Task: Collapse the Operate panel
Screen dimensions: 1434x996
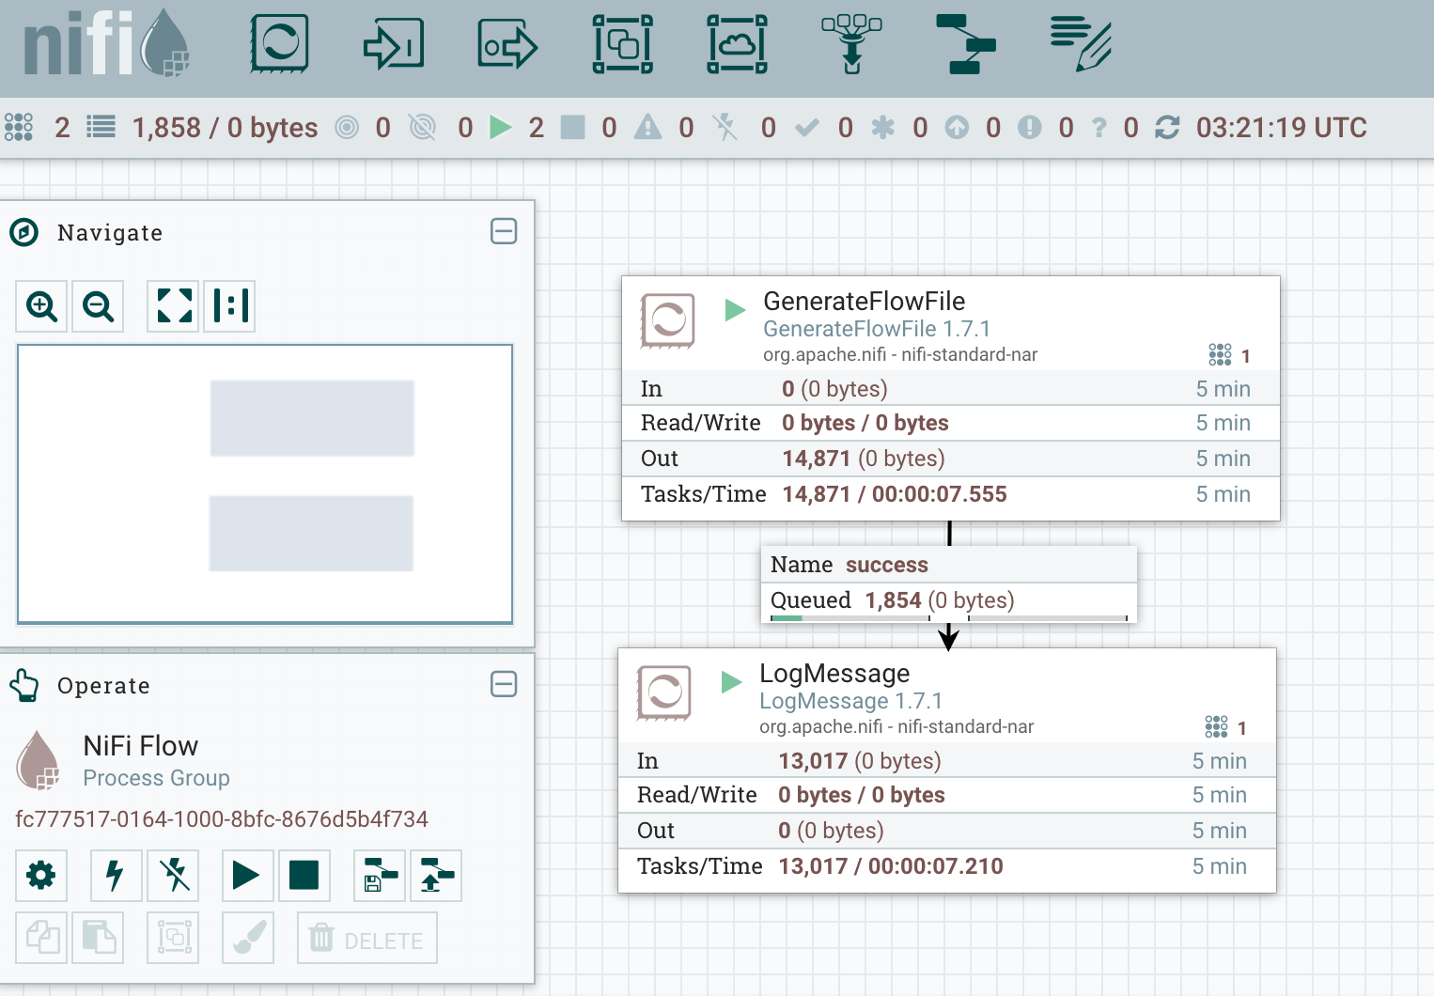Action: click(504, 684)
